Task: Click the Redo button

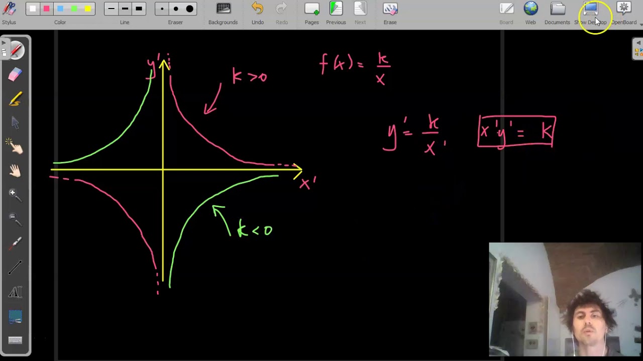Action: coord(282,13)
